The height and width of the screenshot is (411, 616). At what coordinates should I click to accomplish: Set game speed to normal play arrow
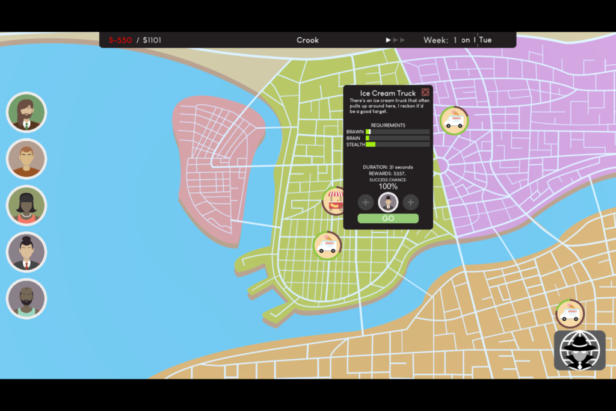click(x=389, y=40)
